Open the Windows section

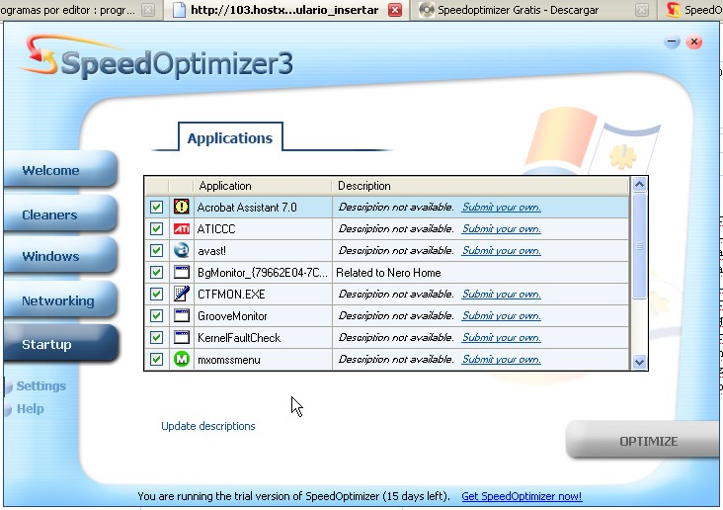[x=60, y=256]
